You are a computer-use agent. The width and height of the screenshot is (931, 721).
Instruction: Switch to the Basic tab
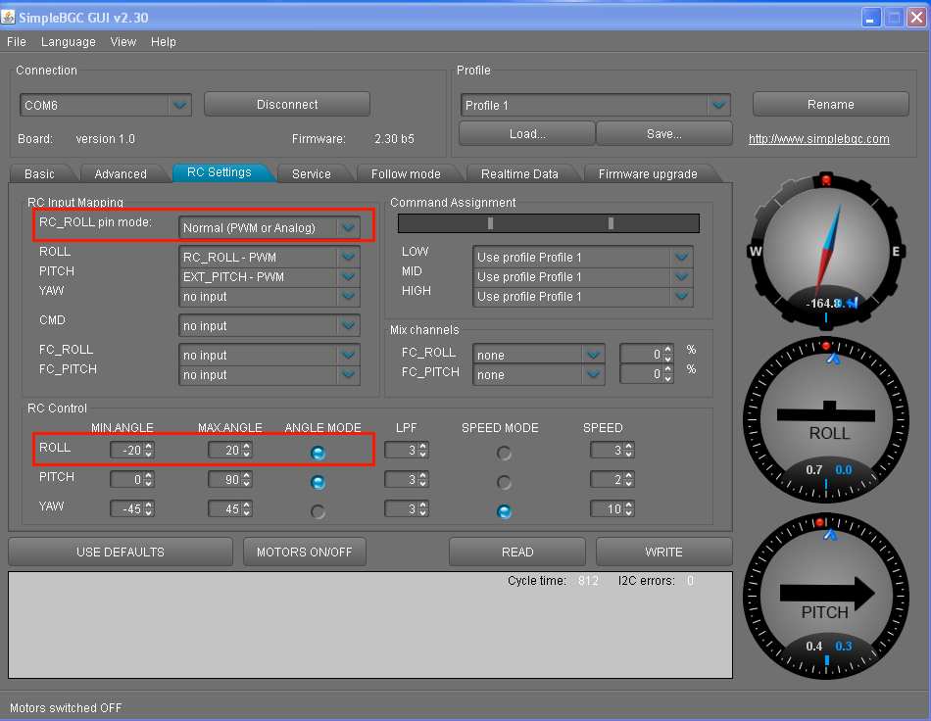click(x=40, y=173)
